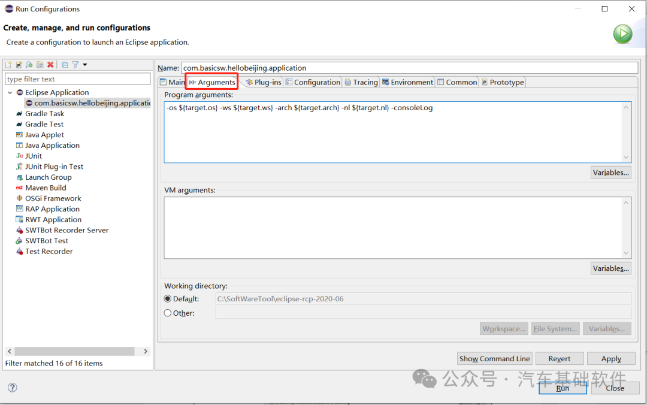This screenshot has height=405, width=647.
Task: Create a new launch configuration
Action: click(8, 65)
